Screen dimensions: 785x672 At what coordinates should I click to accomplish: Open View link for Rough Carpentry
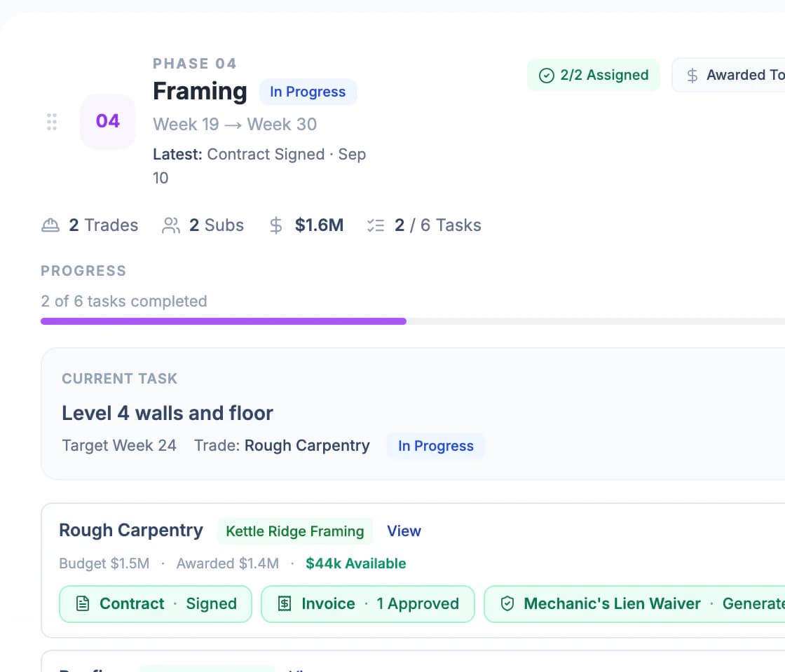[x=404, y=531]
